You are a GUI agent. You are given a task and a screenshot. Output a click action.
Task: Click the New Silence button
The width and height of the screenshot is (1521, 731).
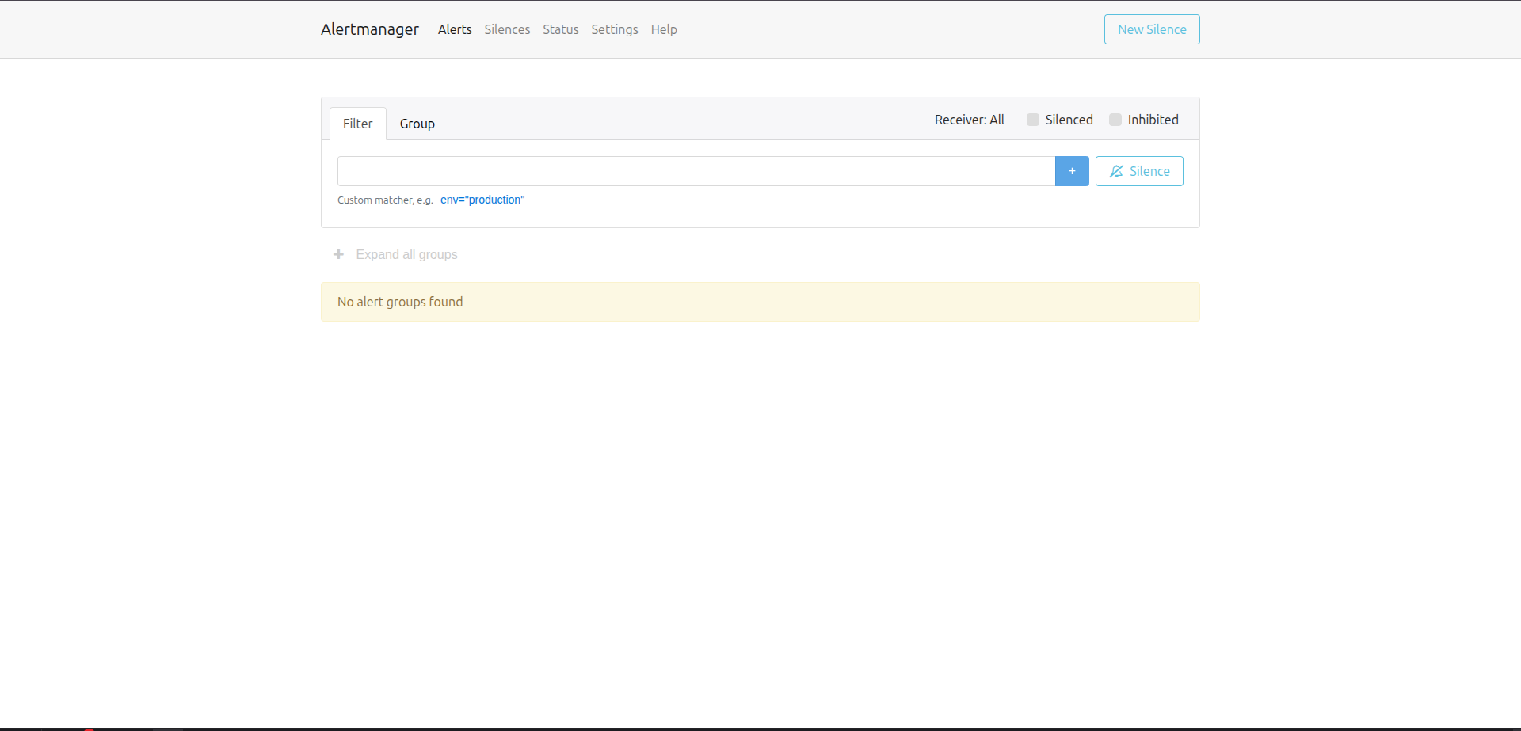[1152, 29]
